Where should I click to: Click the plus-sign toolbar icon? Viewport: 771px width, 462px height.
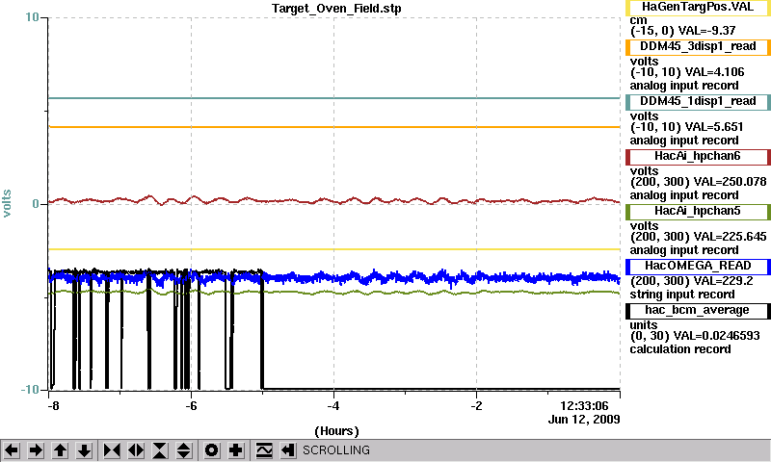tap(236, 450)
